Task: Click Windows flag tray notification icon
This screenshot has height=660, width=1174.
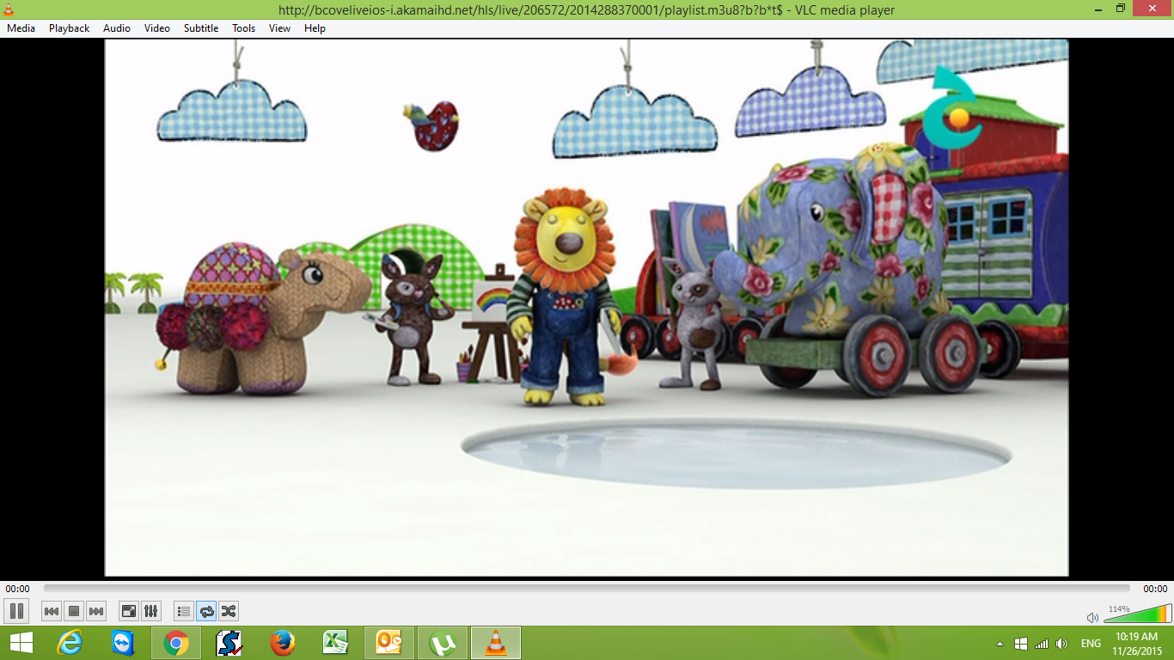Action: tap(1021, 644)
